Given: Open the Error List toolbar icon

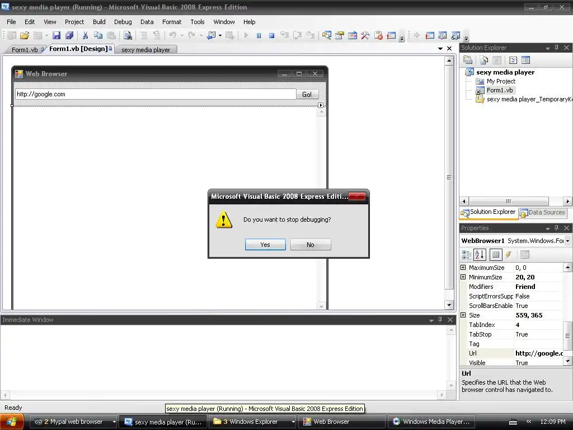Looking at the screenshot, I should (379, 35).
